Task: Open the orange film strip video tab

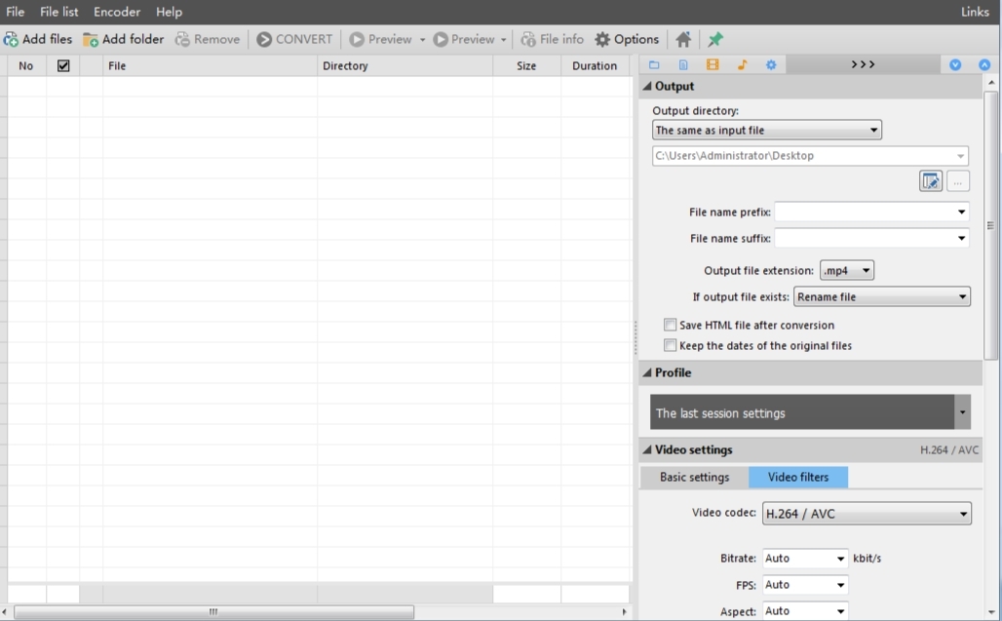Action: tap(713, 64)
